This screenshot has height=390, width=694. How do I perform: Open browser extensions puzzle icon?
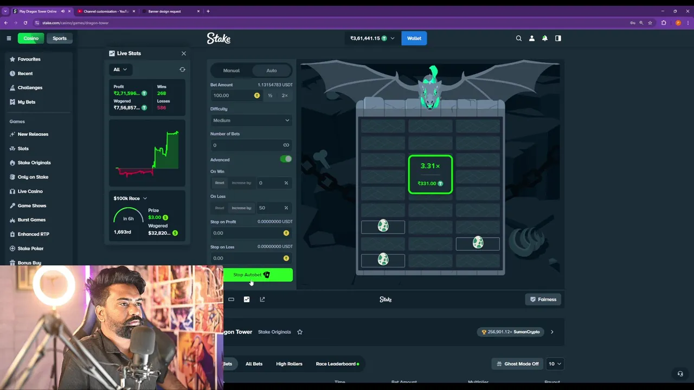pos(664,23)
